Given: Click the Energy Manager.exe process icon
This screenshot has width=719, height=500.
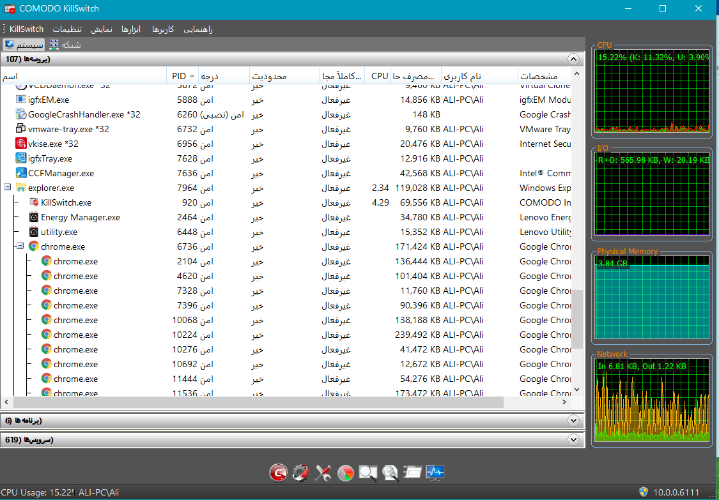Looking at the screenshot, I should 34,216.
